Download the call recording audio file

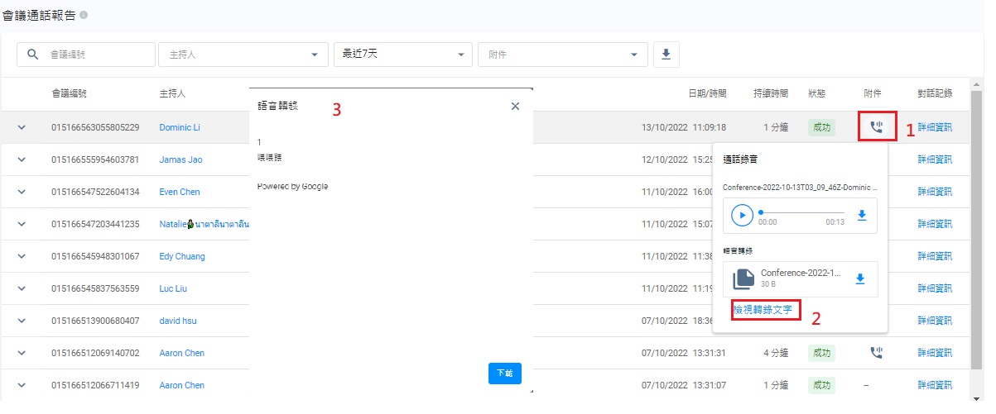pos(861,215)
